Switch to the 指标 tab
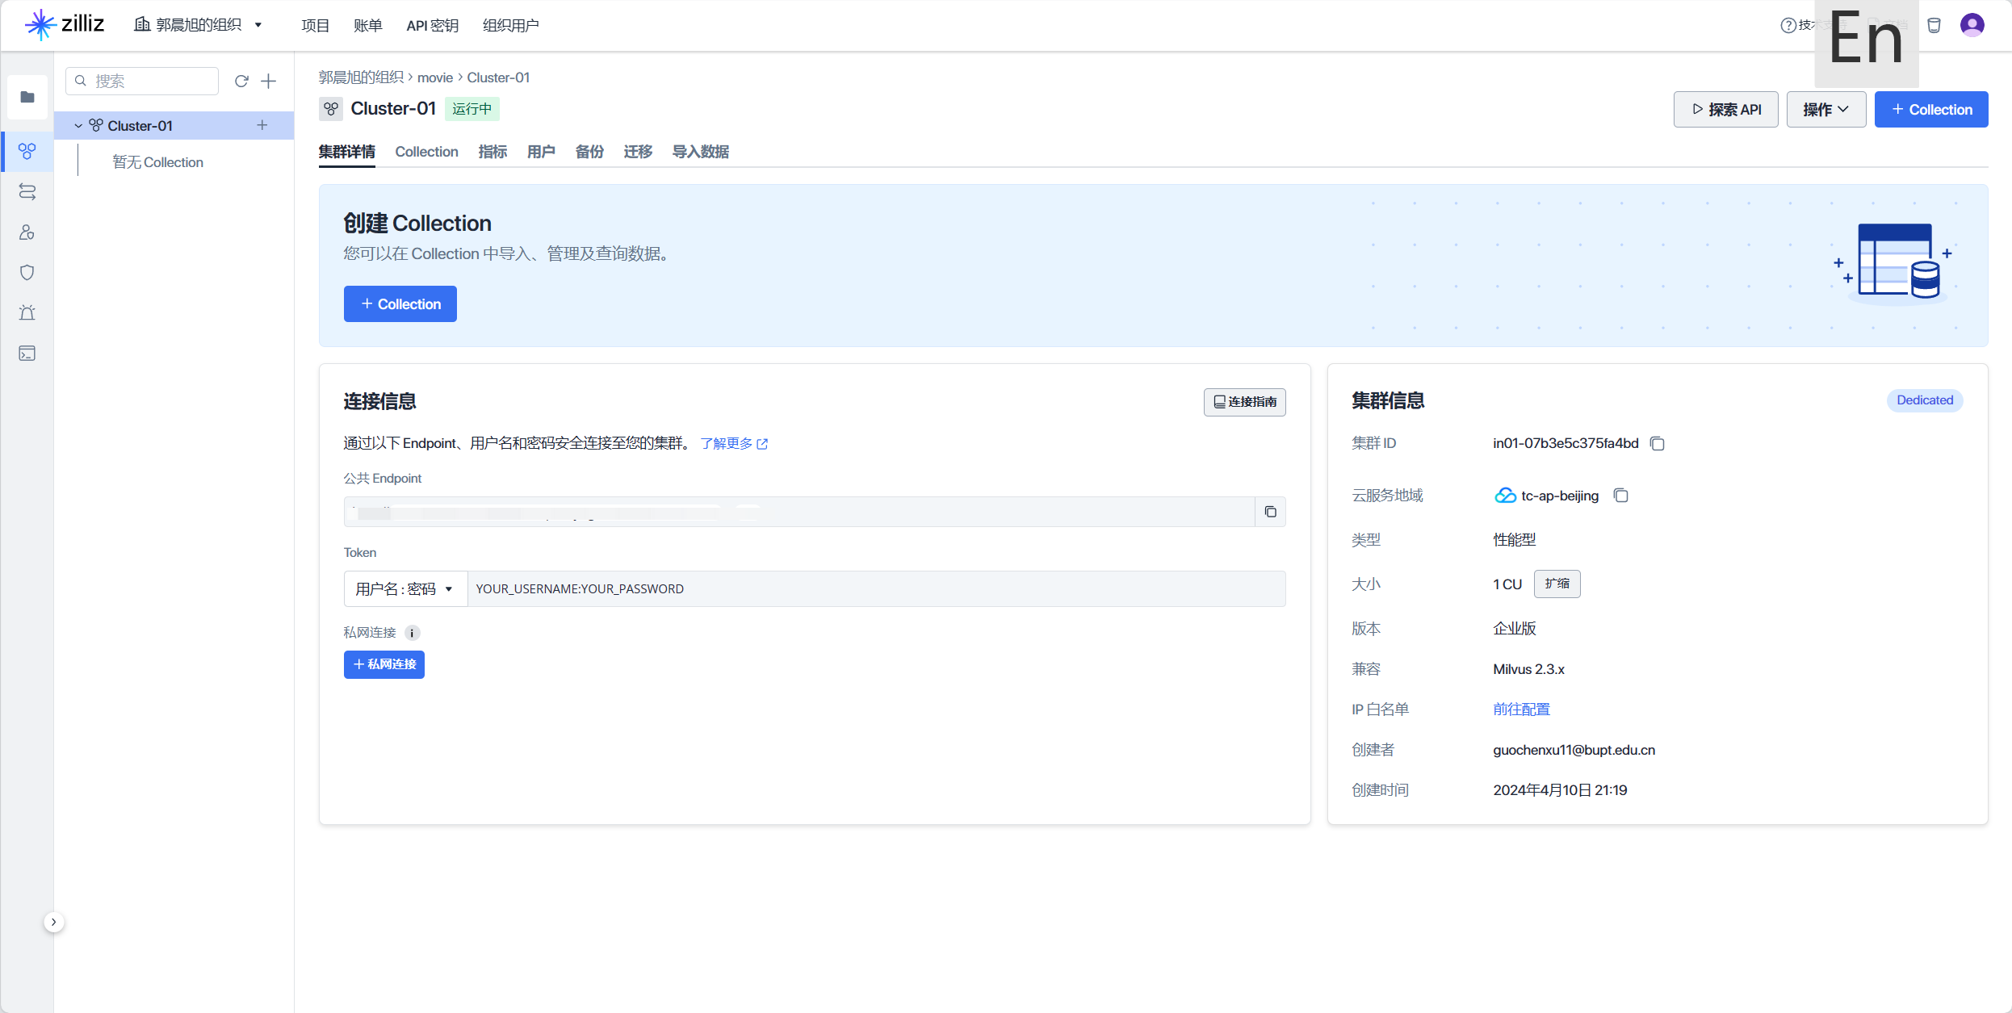Image resolution: width=2012 pixels, height=1013 pixels. tap(493, 152)
